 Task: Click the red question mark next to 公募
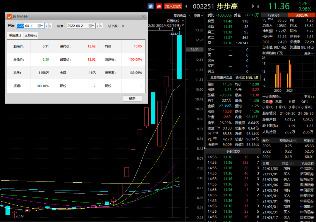(x=271, y=102)
